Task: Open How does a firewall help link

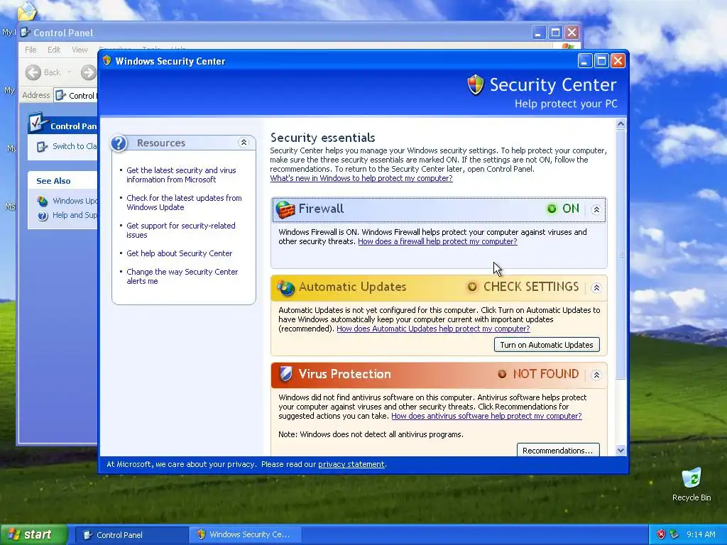Action: (437, 241)
